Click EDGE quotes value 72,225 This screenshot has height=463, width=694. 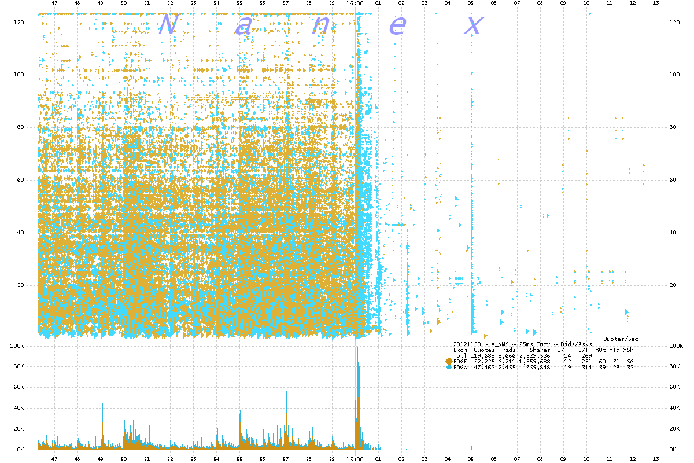(484, 361)
